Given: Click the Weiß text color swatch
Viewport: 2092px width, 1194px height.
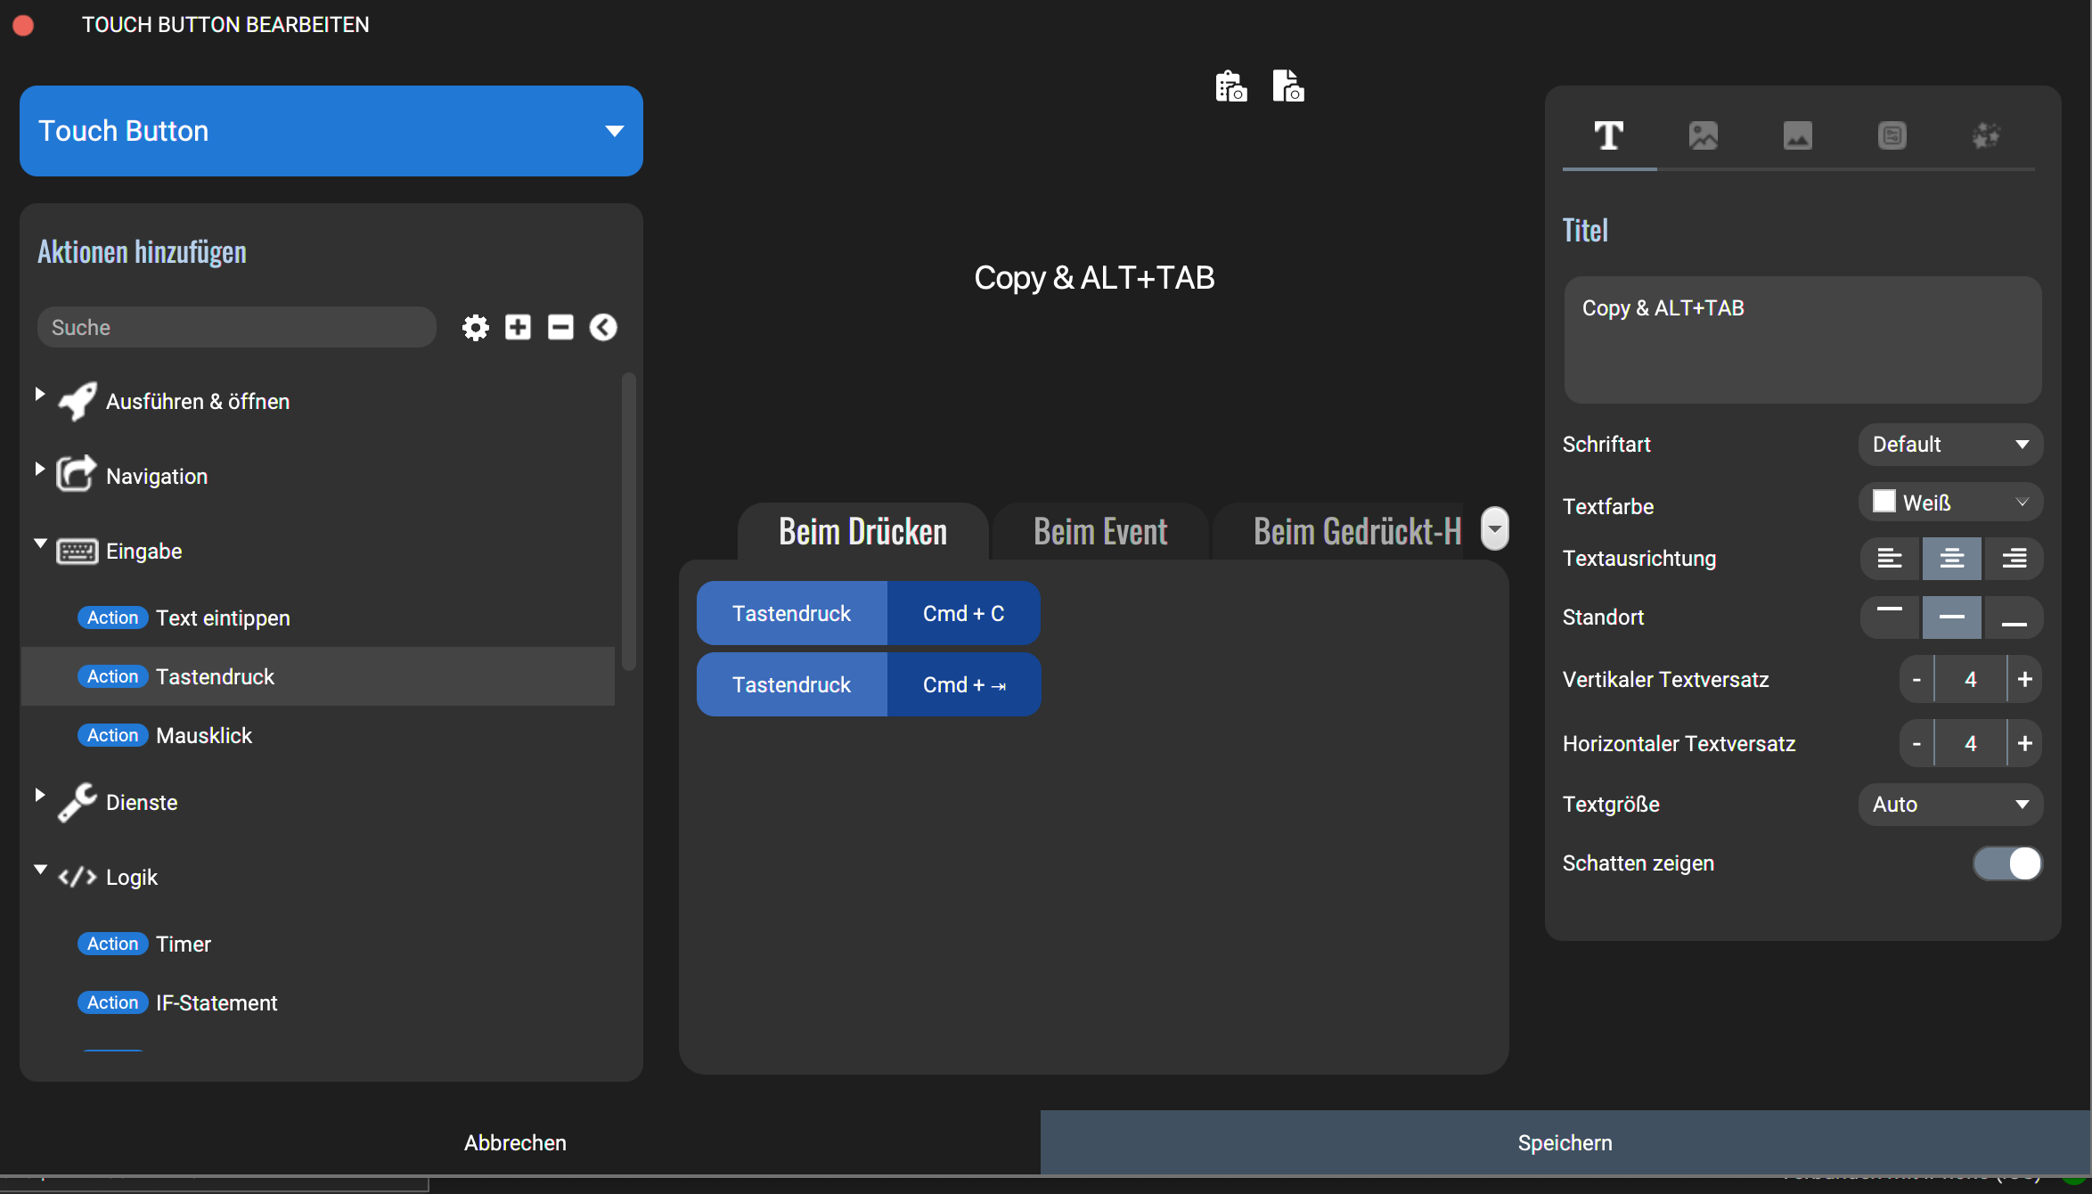Looking at the screenshot, I should (x=1884, y=502).
